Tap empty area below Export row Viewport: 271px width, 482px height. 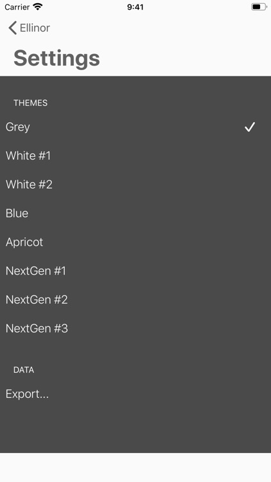(135, 431)
